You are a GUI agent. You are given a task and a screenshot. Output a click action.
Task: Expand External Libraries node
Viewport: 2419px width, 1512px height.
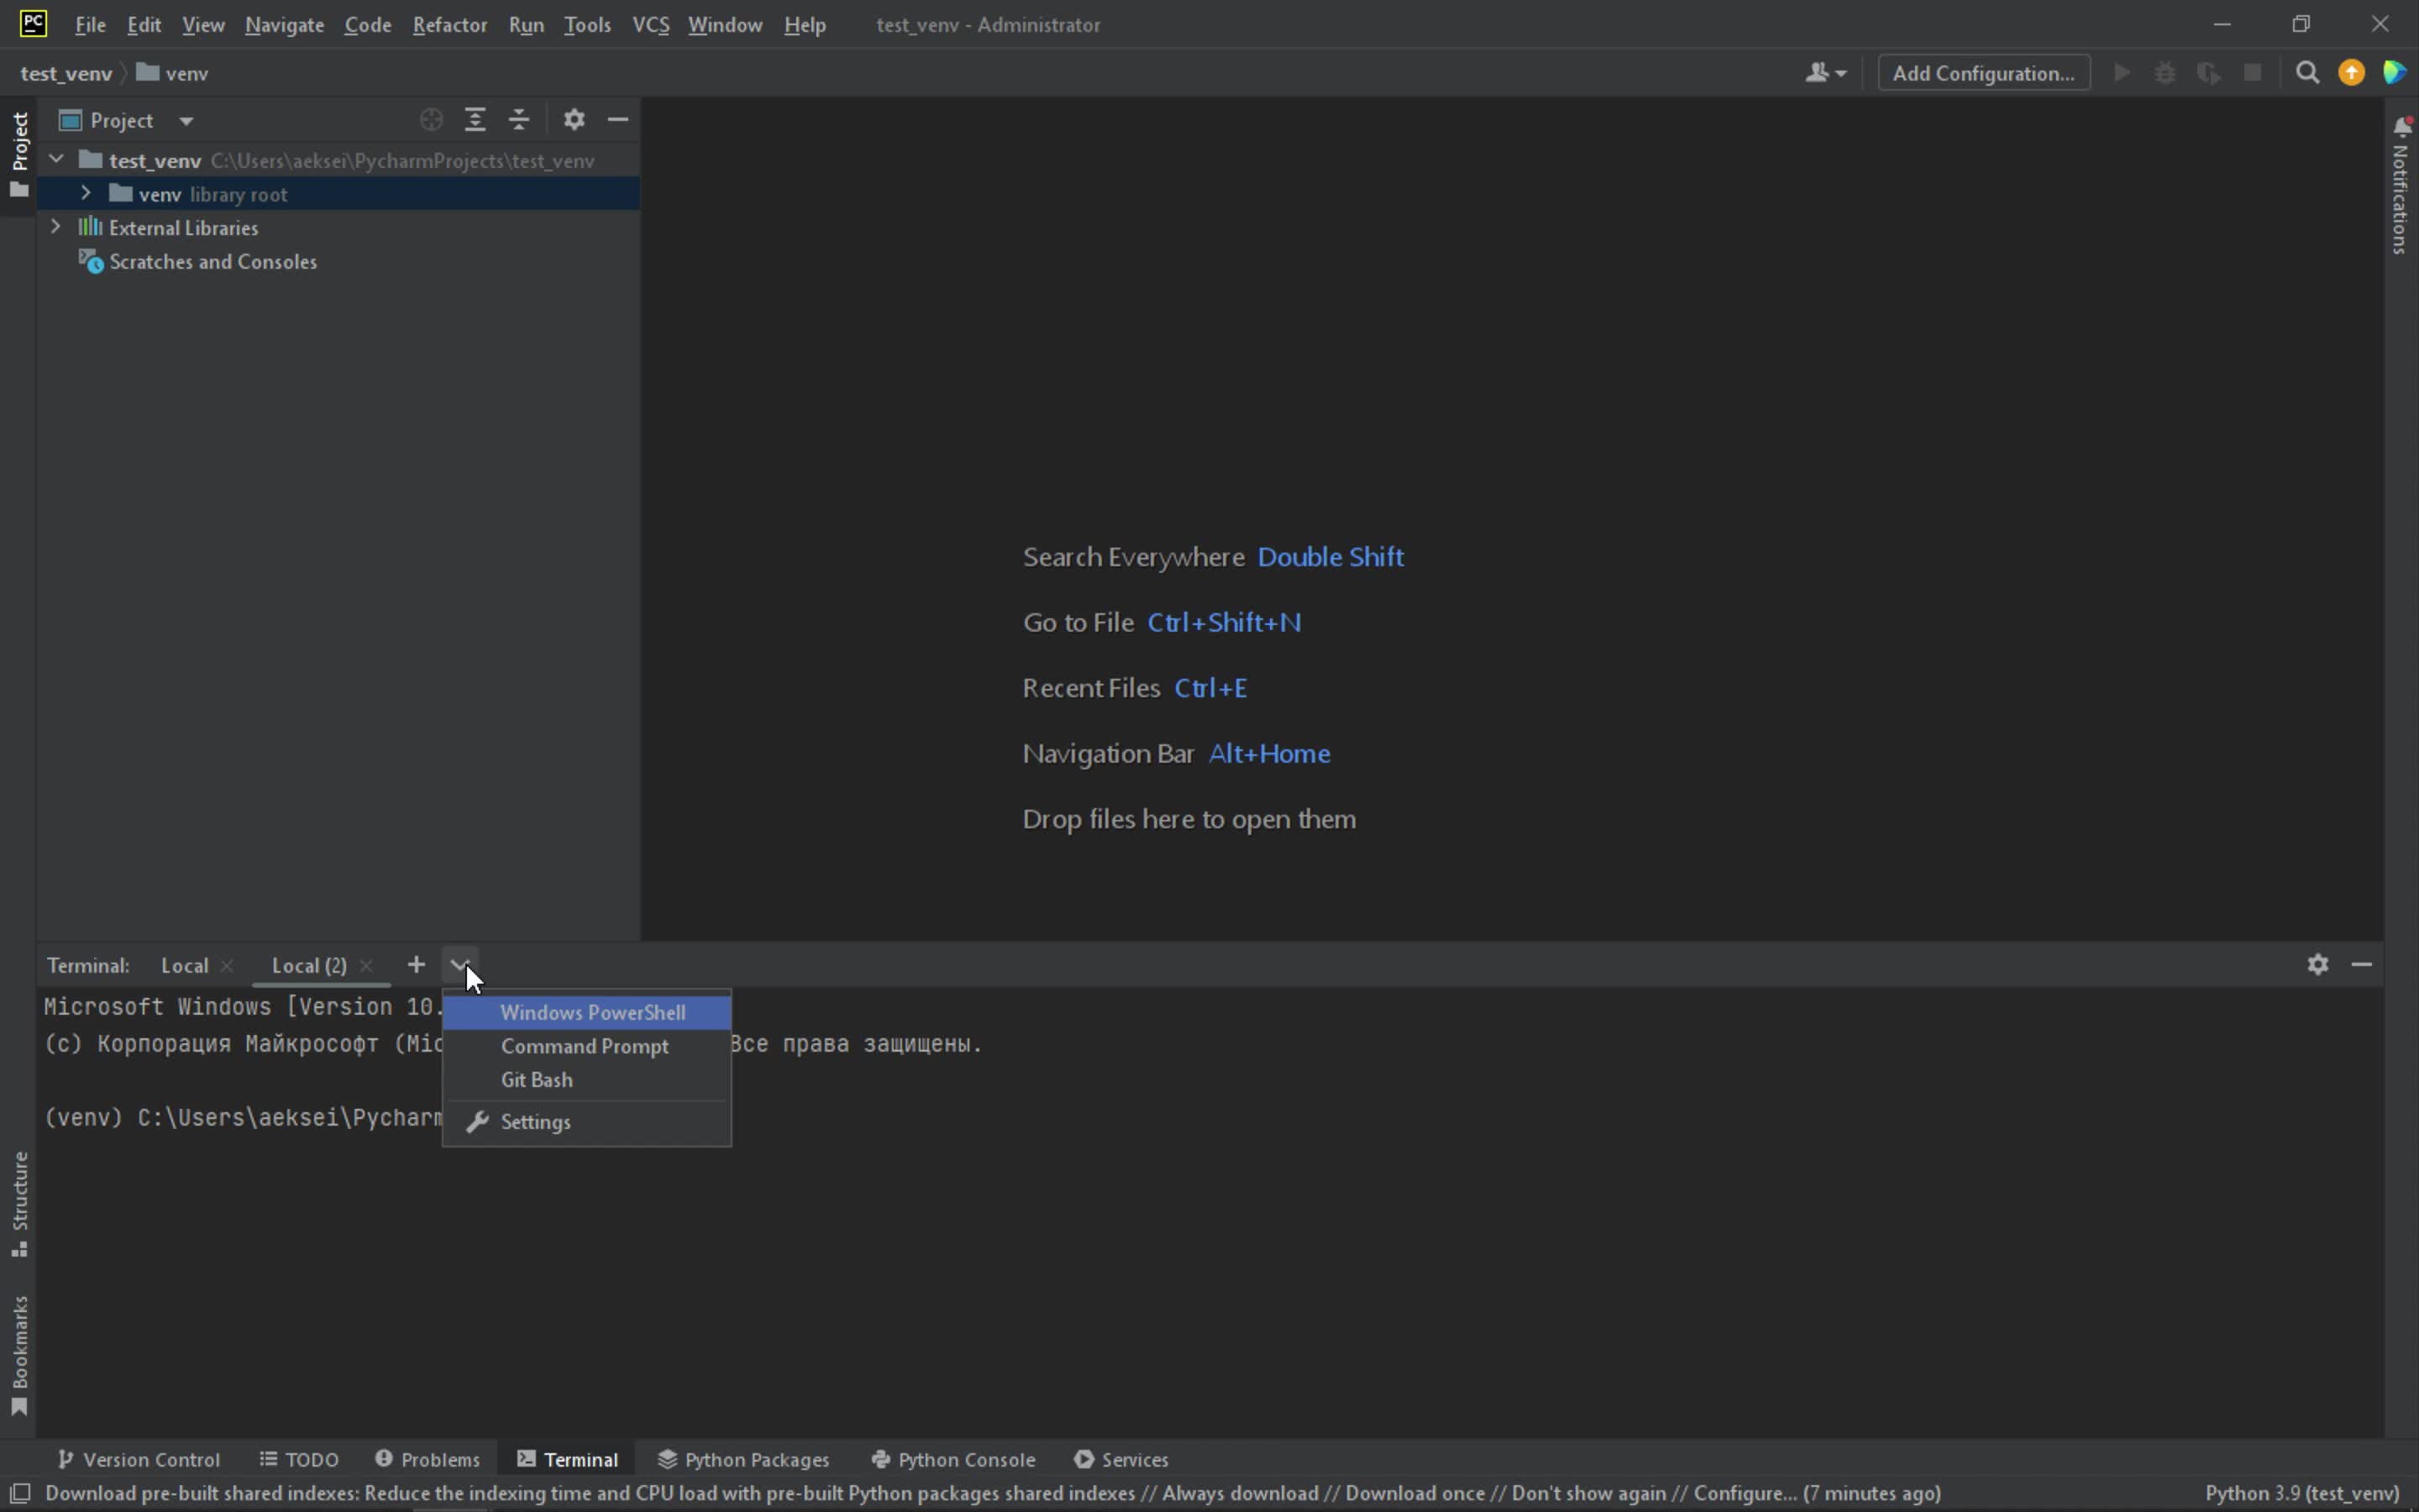(56, 227)
